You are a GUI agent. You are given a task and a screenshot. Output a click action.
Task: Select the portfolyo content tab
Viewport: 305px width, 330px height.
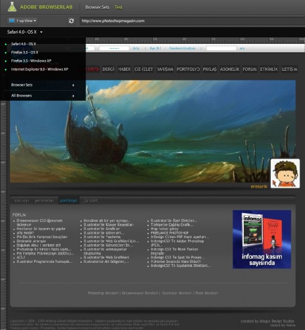point(68,200)
